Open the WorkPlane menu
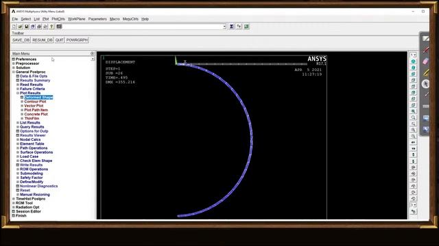The width and height of the screenshot is (439, 246). click(76, 19)
